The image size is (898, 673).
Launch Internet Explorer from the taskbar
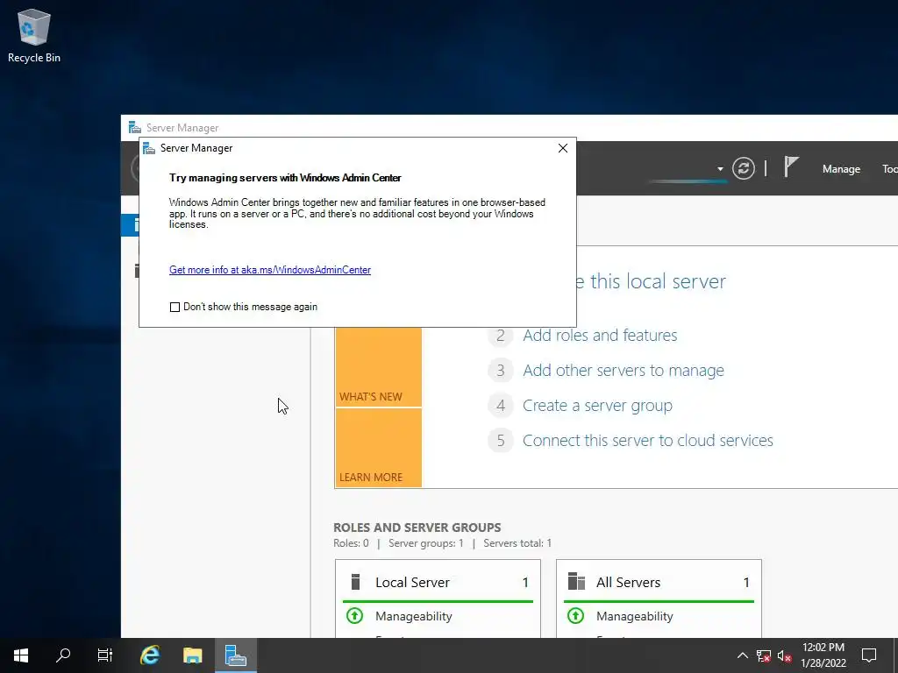[150, 655]
